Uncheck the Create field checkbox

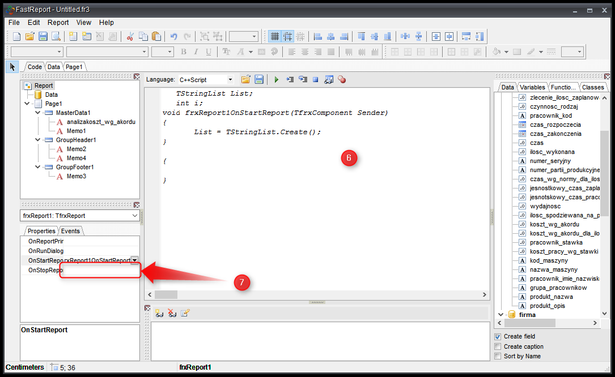498,336
